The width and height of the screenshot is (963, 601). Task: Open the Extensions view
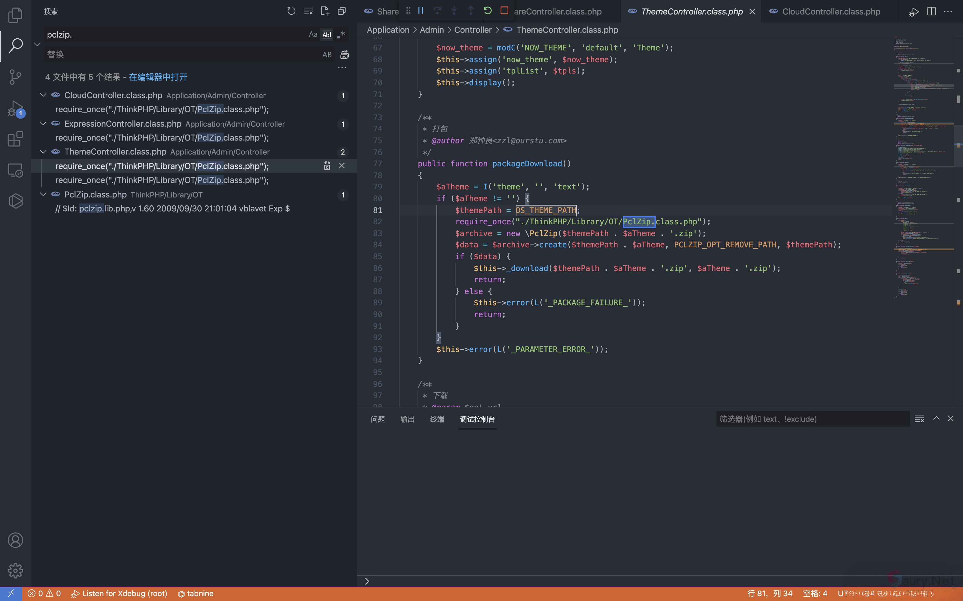pyautogui.click(x=15, y=139)
